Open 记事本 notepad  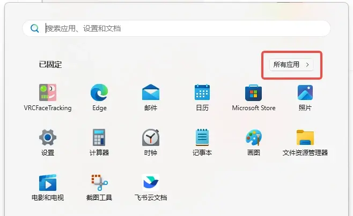[202, 137]
